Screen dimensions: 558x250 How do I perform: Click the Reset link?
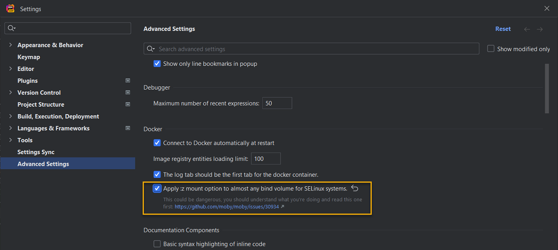(503, 29)
